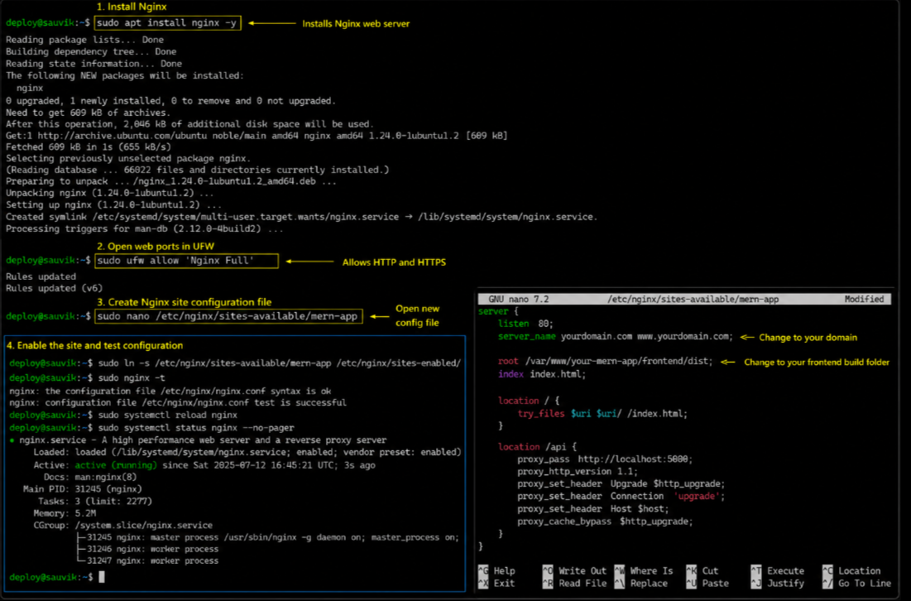Click the 'sudo nginx -t' command
911x601 pixels.
pyautogui.click(x=132, y=377)
